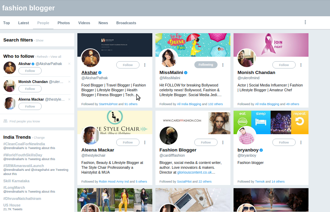Switch to the News tab
This screenshot has height=212, width=330.
103,23
